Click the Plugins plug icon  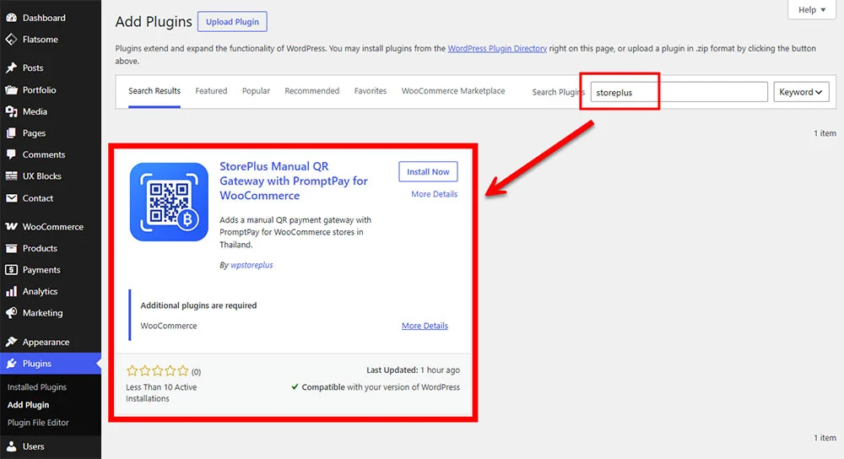pos(11,364)
